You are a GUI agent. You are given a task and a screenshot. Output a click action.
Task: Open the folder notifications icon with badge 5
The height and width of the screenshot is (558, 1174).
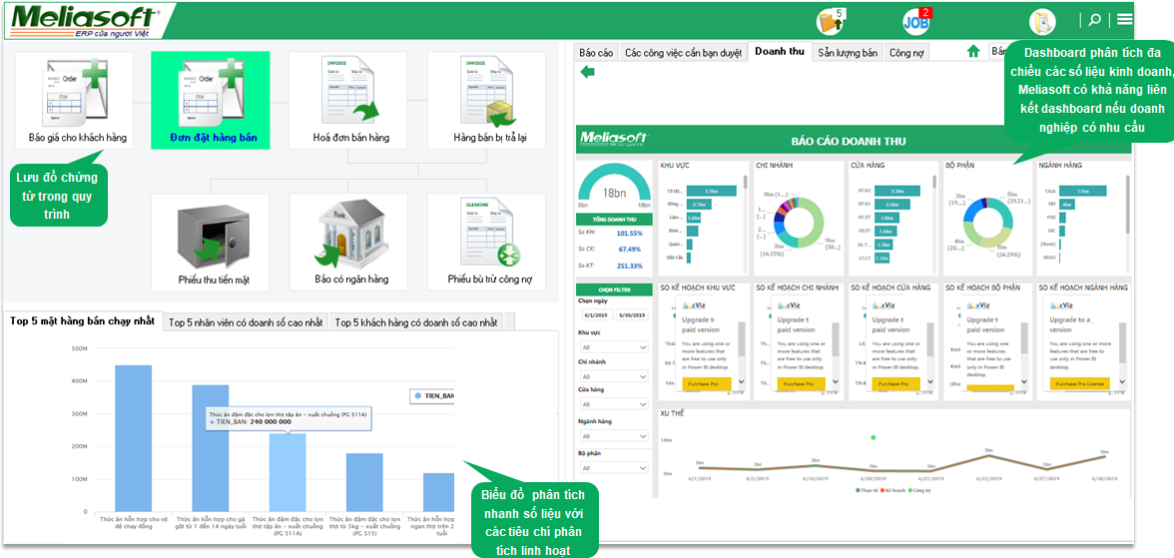click(830, 21)
